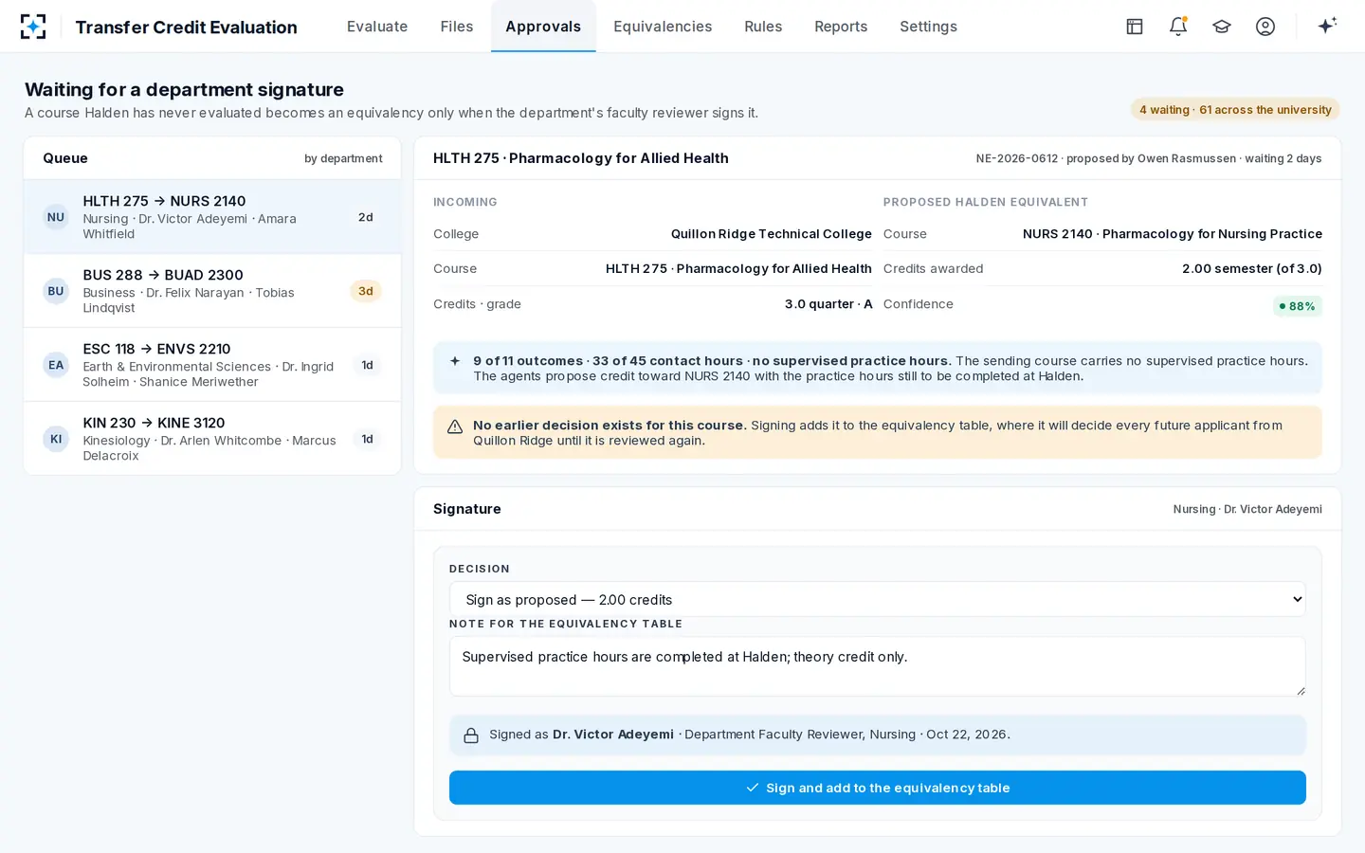Click Quillon Ridge Technical College value

(x=771, y=234)
